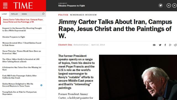Image resolution: width=177 pixels, height=100 pixels.
Task: Click blue video indicator beside Bubba Watson story
Action: (x=41, y=85)
